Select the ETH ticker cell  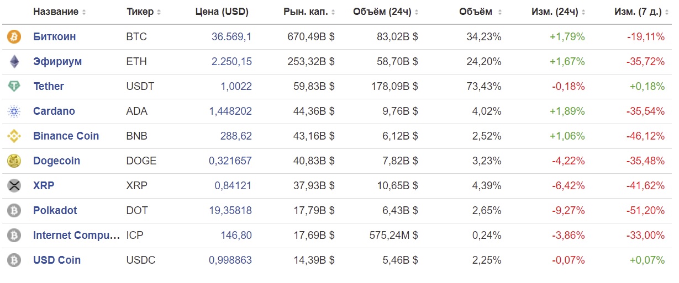136,62
